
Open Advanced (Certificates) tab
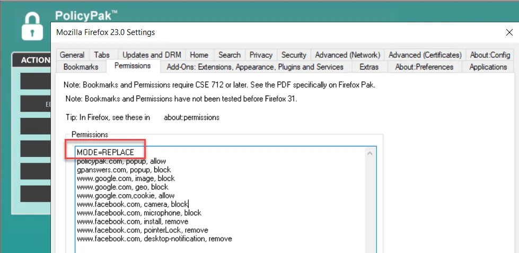point(425,55)
